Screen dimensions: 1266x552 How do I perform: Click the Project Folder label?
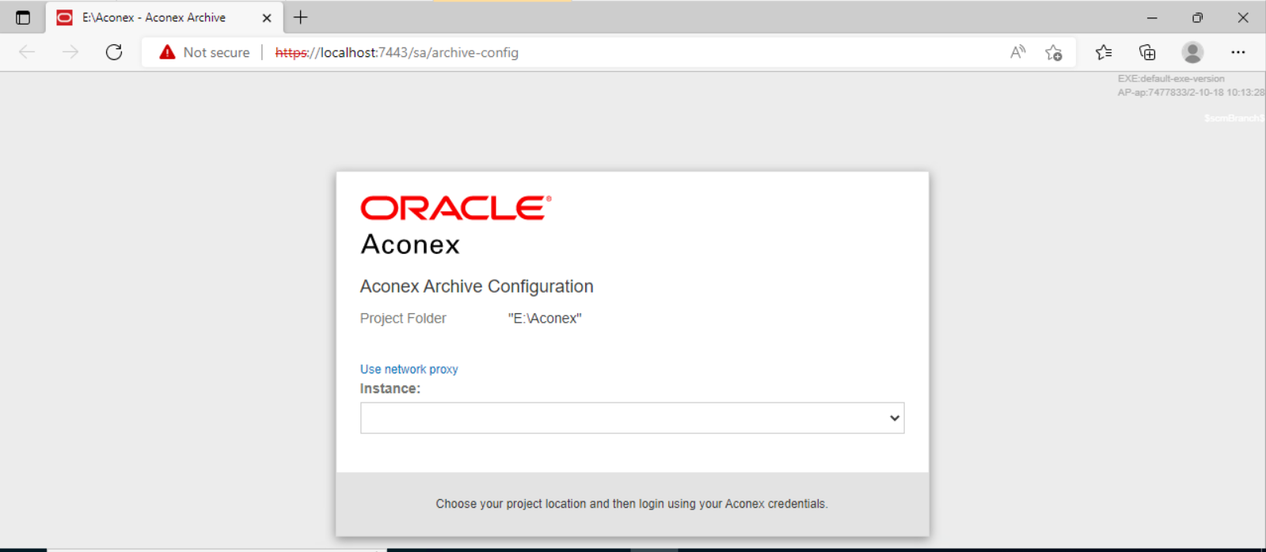tap(403, 318)
